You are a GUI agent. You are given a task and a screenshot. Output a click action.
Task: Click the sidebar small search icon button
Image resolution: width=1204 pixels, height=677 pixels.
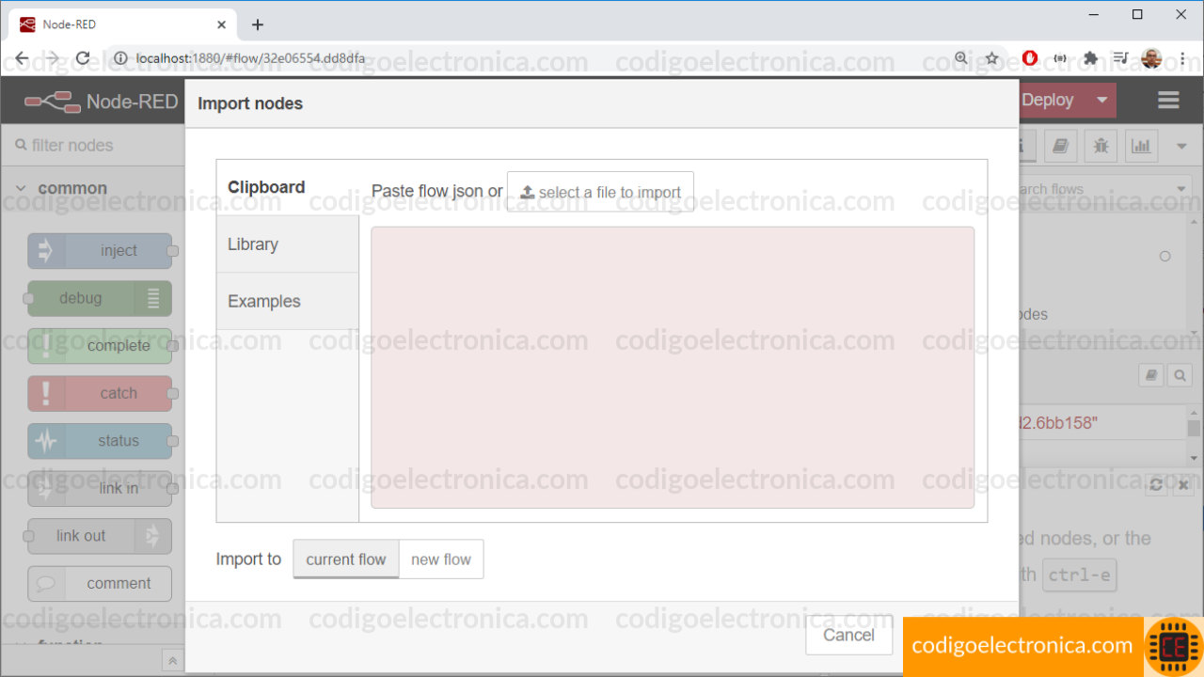[x=1180, y=376]
